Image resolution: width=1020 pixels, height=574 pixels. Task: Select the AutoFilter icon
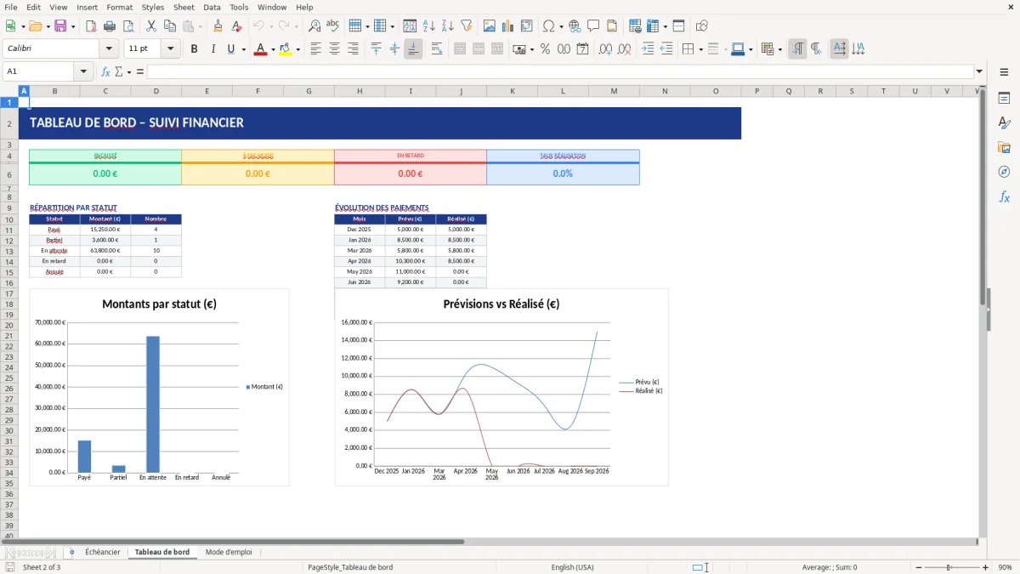467,26
